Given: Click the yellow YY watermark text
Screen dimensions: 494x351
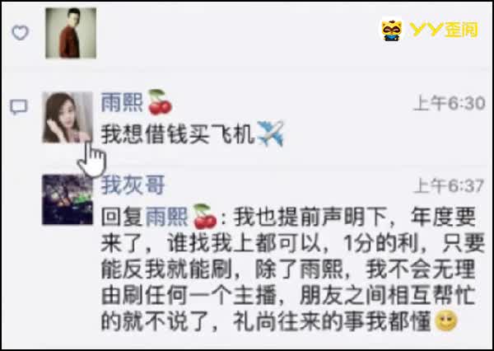Looking at the screenshot, I should pyautogui.click(x=444, y=30).
